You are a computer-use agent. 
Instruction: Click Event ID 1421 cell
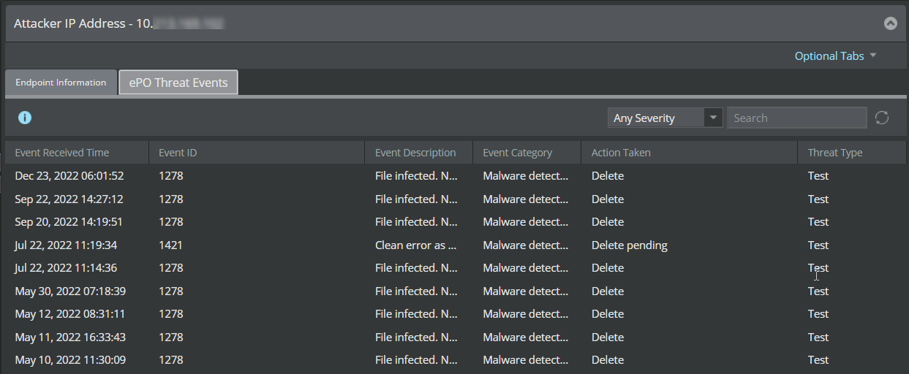coord(170,245)
